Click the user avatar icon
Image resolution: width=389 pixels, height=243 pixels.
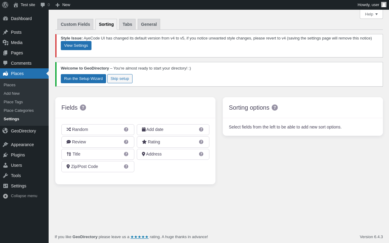coord(384,5)
